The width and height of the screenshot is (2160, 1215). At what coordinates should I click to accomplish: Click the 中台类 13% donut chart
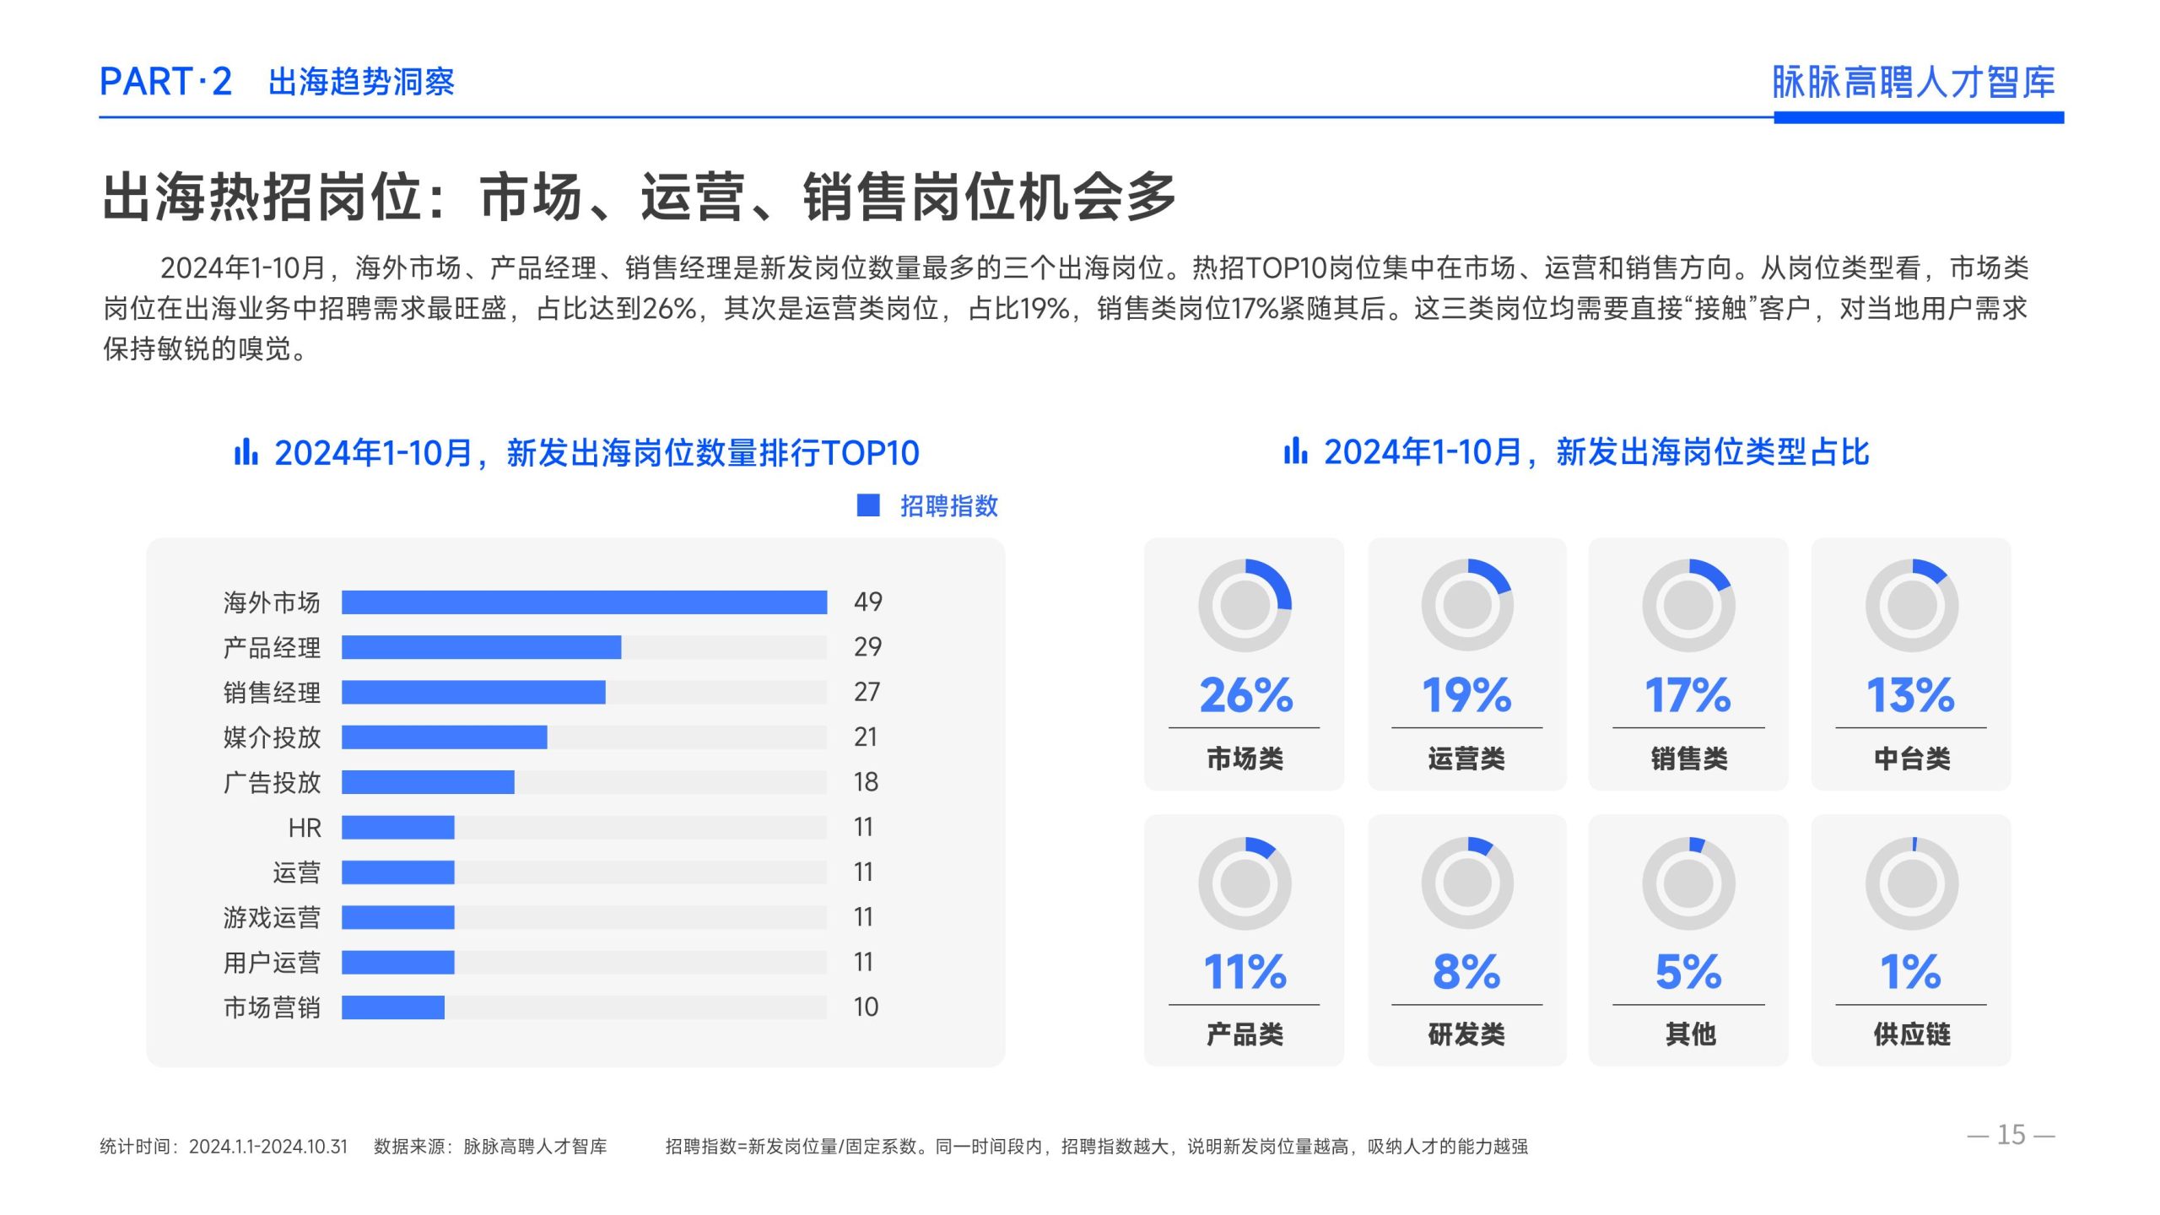[1911, 605]
